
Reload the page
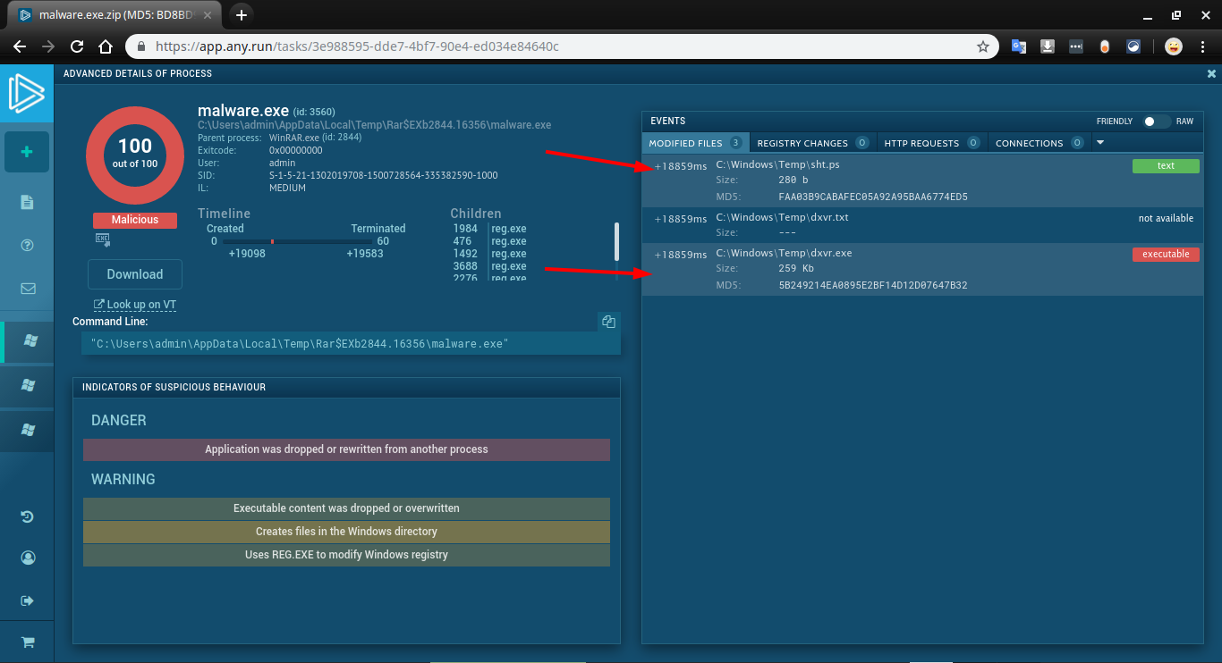pyautogui.click(x=77, y=46)
